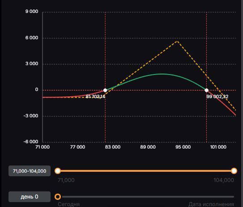Click the 3 000 y-axis label
Screen dimensions: 243x207
pos(32,63)
